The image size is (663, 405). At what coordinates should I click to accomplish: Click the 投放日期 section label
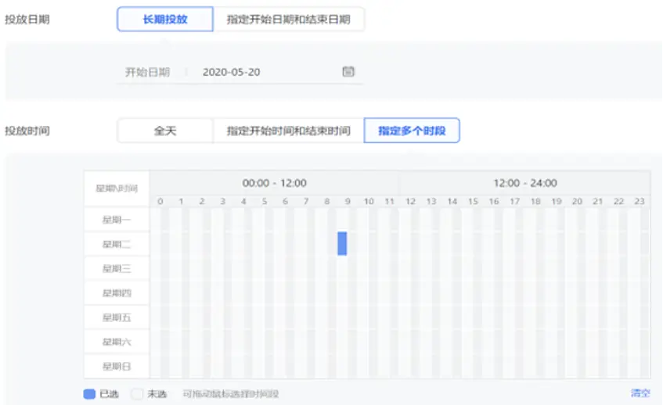click(27, 20)
